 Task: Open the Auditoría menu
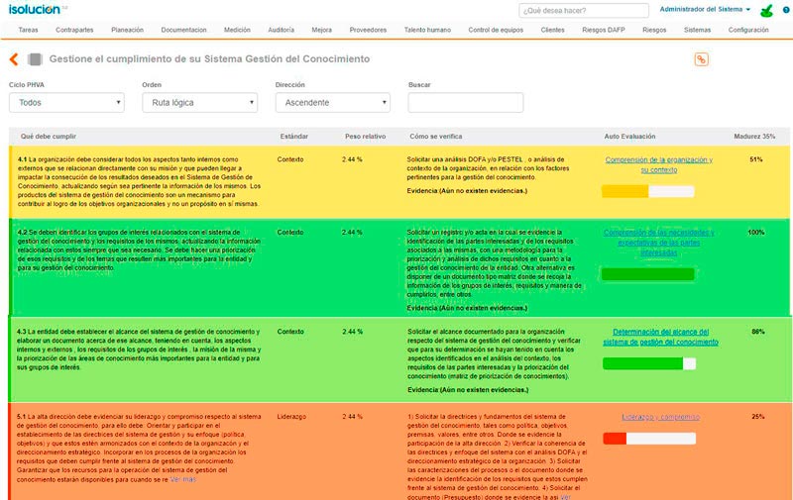click(282, 30)
